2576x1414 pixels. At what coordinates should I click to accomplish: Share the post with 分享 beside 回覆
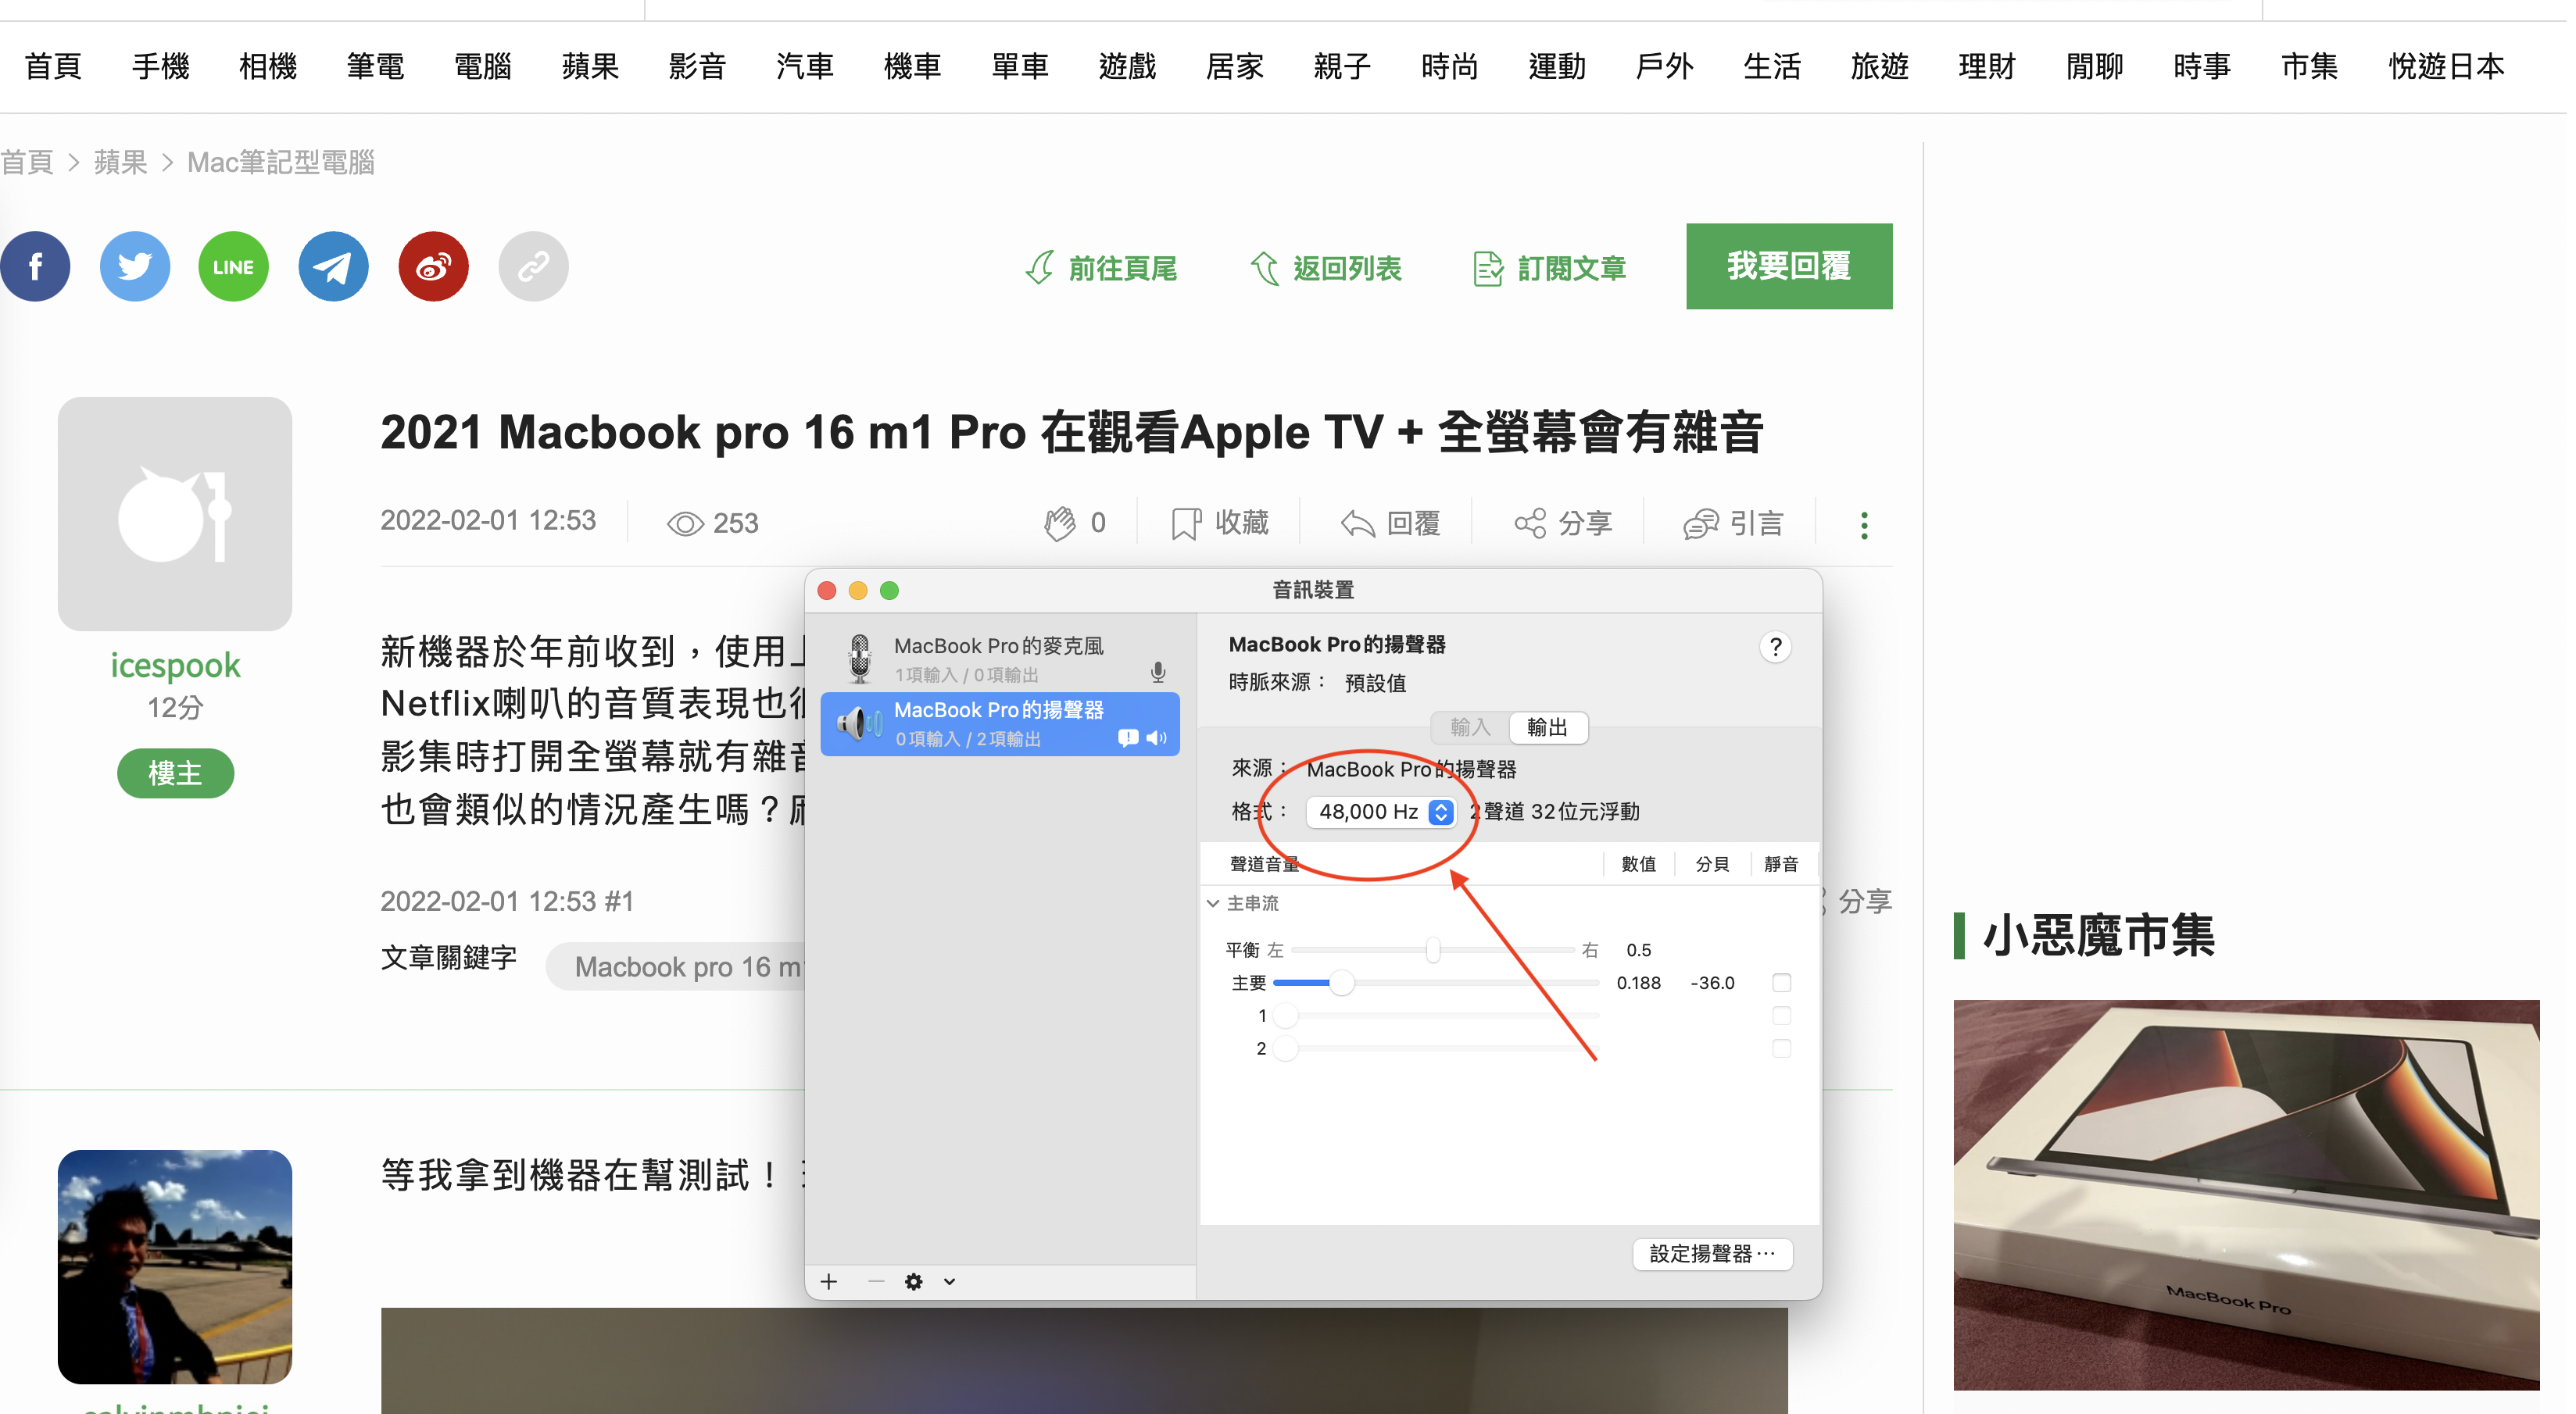(x=1563, y=523)
